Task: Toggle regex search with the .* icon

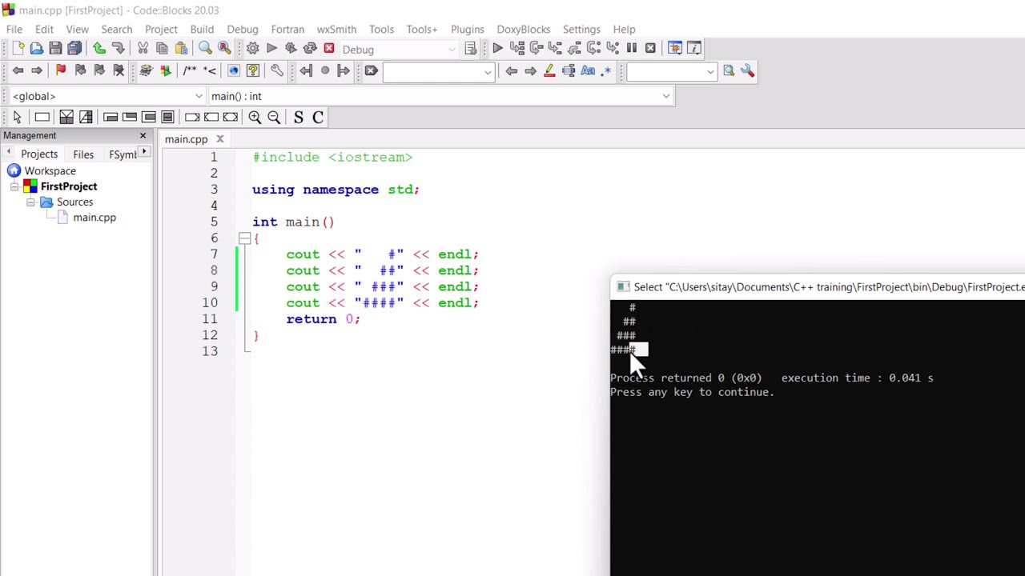Action: click(x=606, y=71)
